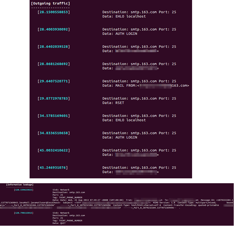Image resolution: width=234 pixels, height=227 pixels.
Task: Click leakage timestamp 128.798115015
Action: (x=24, y=213)
